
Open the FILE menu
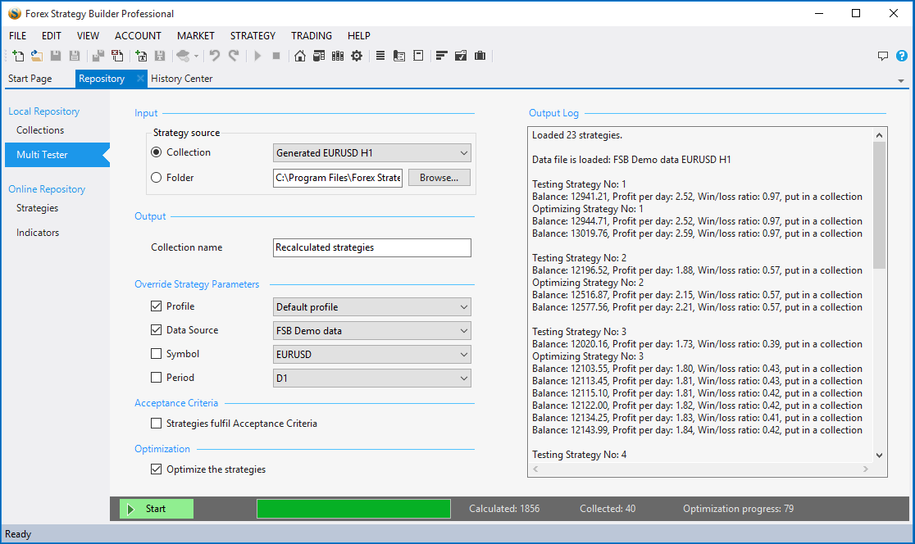(17, 35)
